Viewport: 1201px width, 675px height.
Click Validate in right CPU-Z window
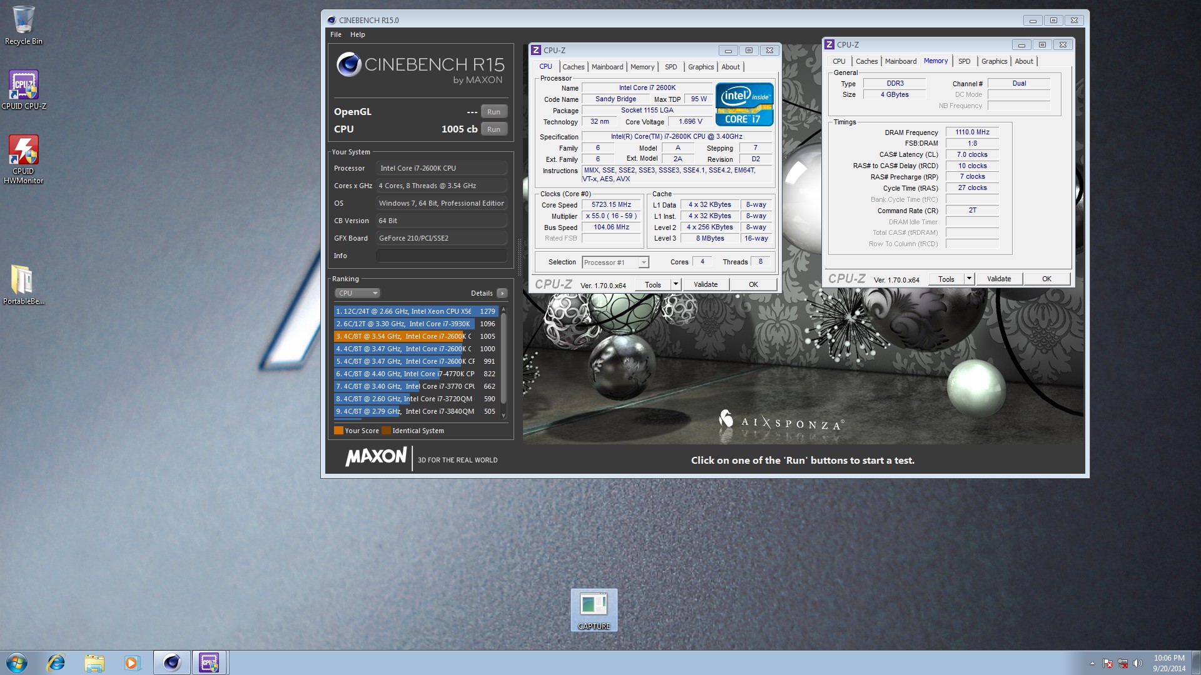(x=999, y=279)
